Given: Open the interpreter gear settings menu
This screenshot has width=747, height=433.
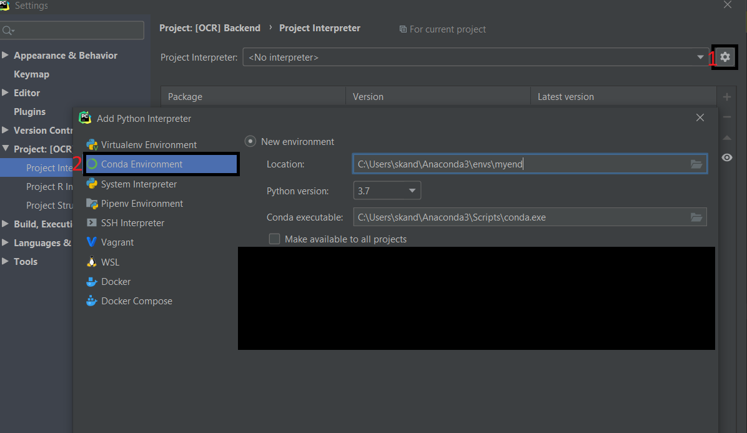Looking at the screenshot, I should coord(725,57).
